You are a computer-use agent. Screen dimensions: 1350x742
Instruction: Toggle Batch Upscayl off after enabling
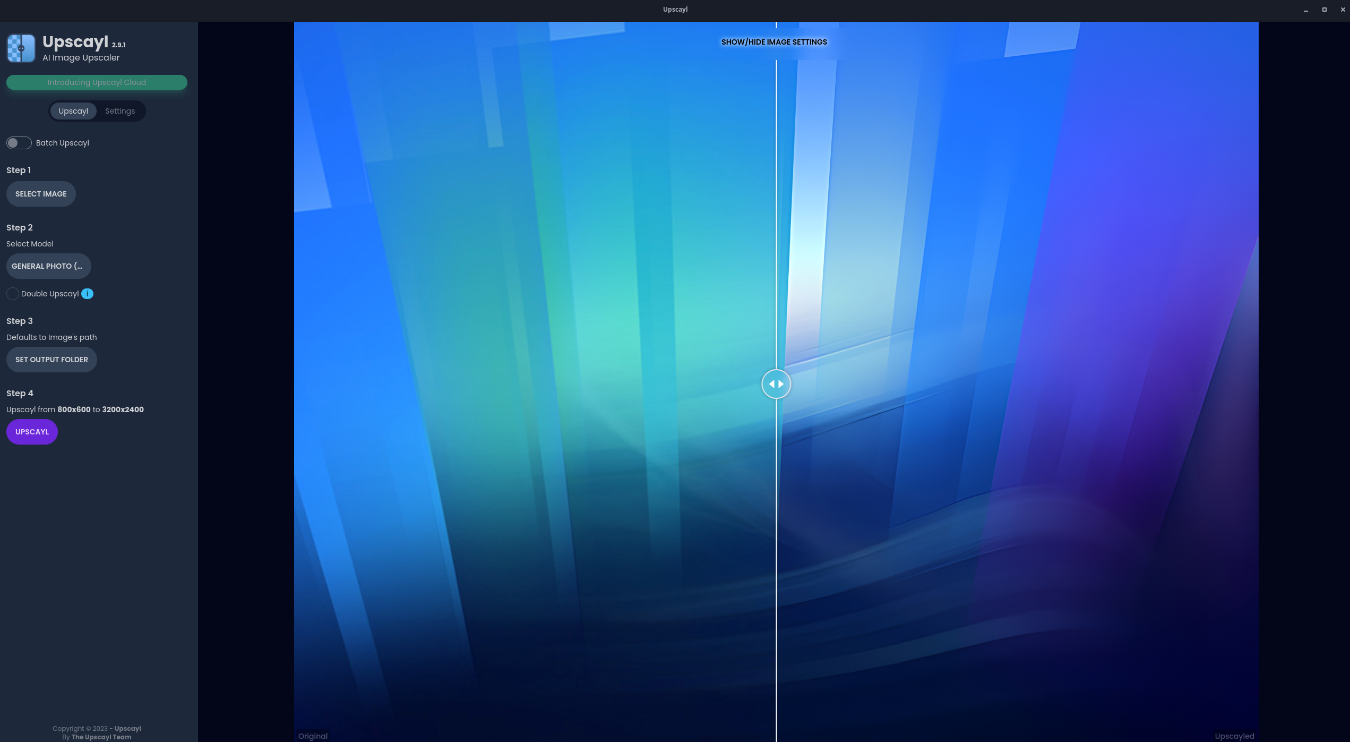click(19, 142)
